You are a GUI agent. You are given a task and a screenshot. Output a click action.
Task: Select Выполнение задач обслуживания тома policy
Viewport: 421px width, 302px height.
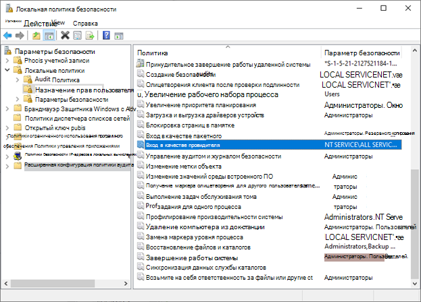201,197
